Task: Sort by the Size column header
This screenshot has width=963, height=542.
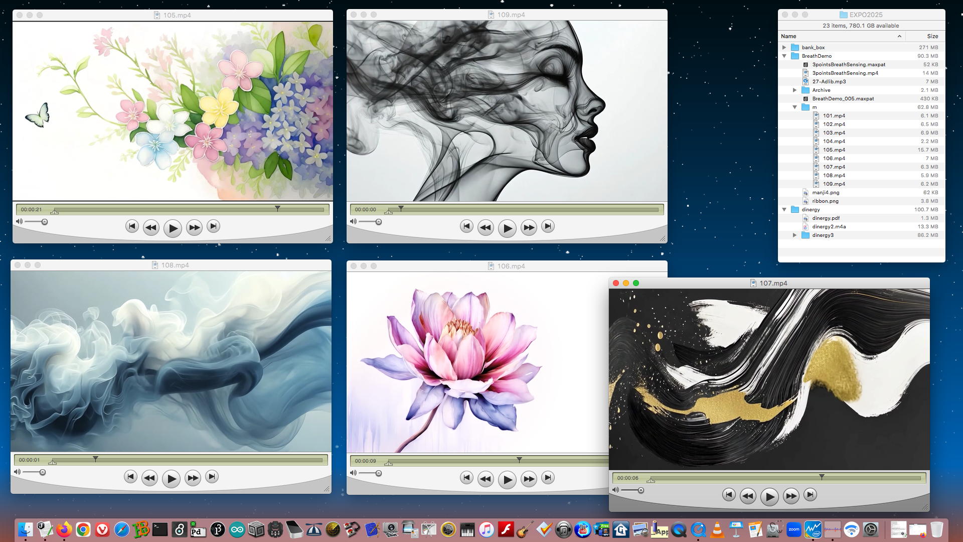Action: (932, 36)
